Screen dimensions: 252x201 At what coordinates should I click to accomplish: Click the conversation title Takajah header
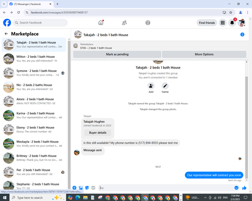(x=106, y=35)
